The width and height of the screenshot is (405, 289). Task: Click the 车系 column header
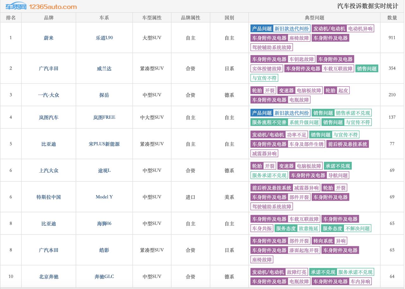coord(104,18)
